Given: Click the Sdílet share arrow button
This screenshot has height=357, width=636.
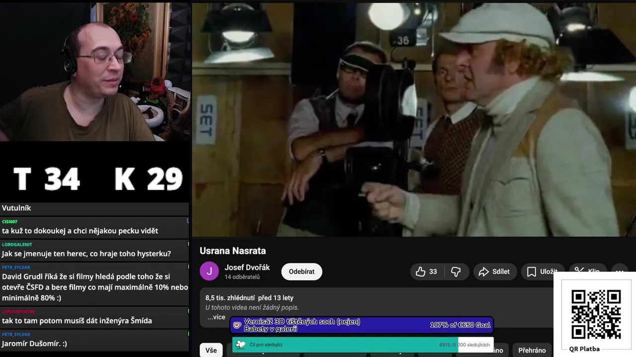Looking at the screenshot, I should pyautogui.click(x=494, y=272).
